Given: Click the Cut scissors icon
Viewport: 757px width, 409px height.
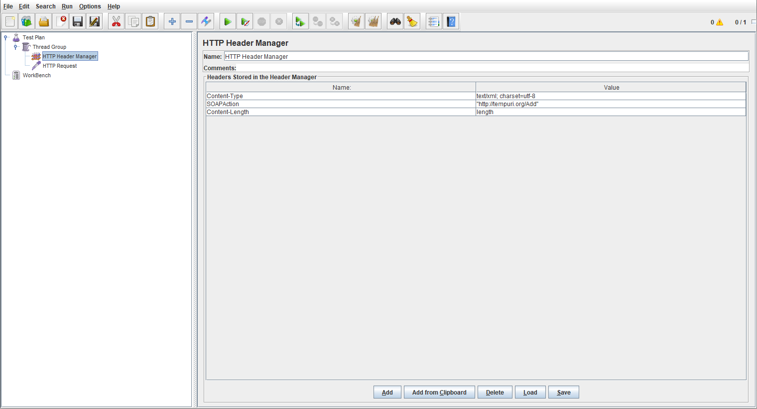Looking at the screenshot, I should click(x=116, y=21).
